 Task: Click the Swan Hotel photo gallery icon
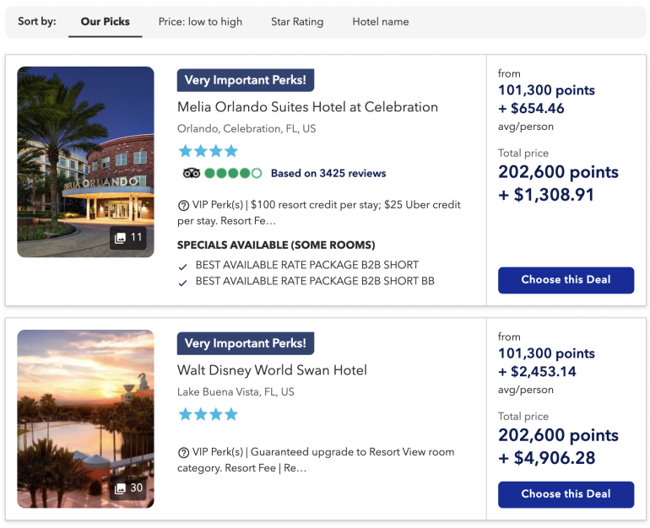coord(127,488)
